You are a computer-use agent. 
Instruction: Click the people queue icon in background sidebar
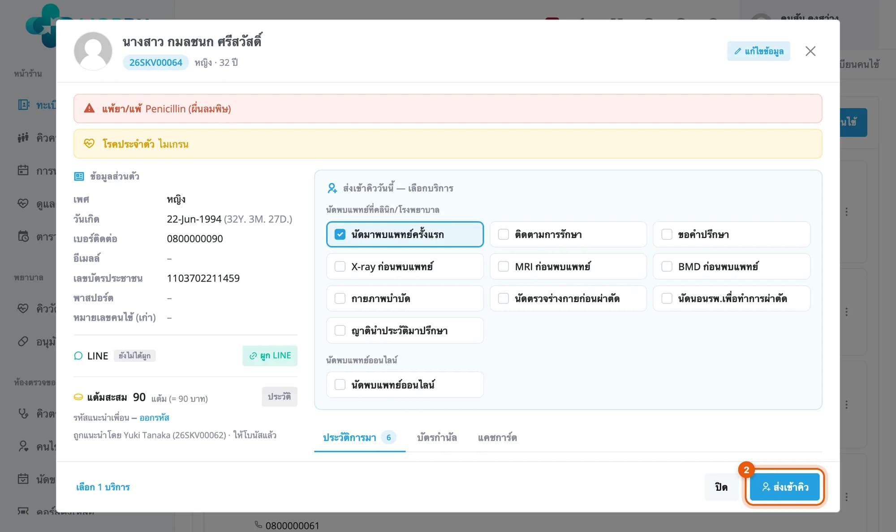click(23, 137)
